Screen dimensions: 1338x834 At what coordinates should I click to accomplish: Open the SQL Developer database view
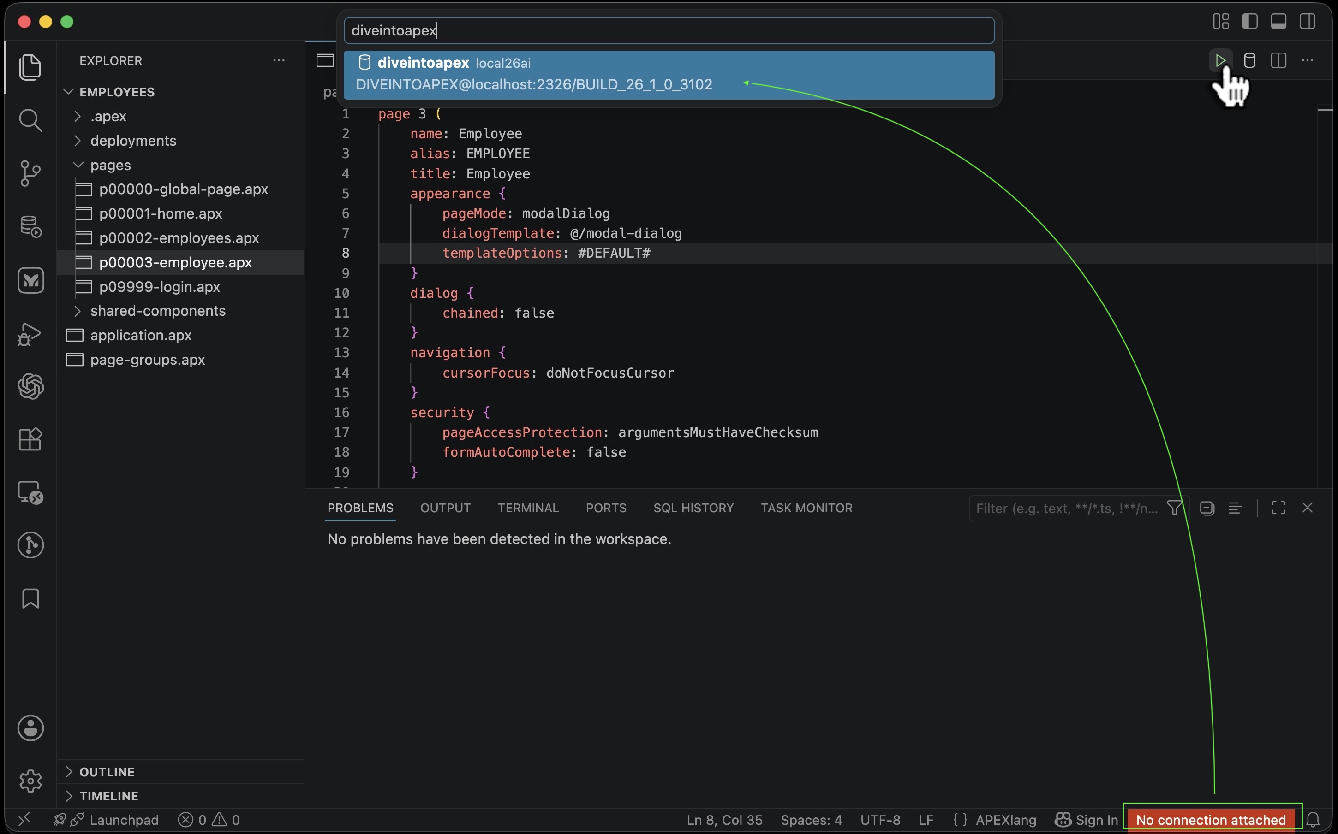(30, 227)
